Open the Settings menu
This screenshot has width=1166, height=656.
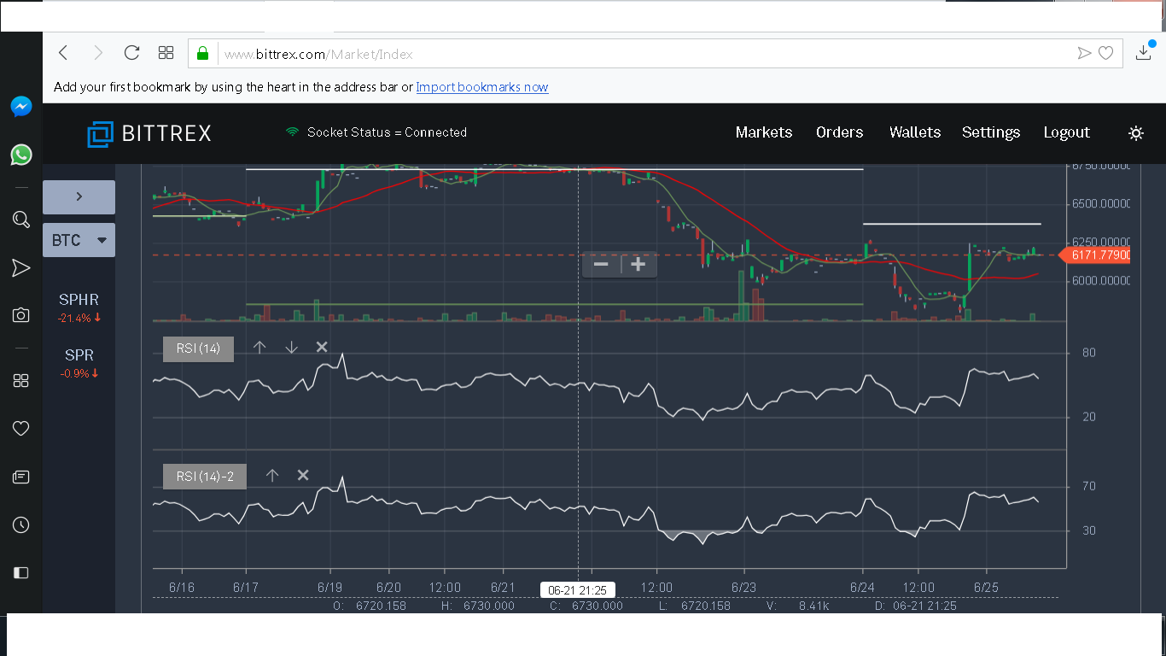(x=991, y=132)
